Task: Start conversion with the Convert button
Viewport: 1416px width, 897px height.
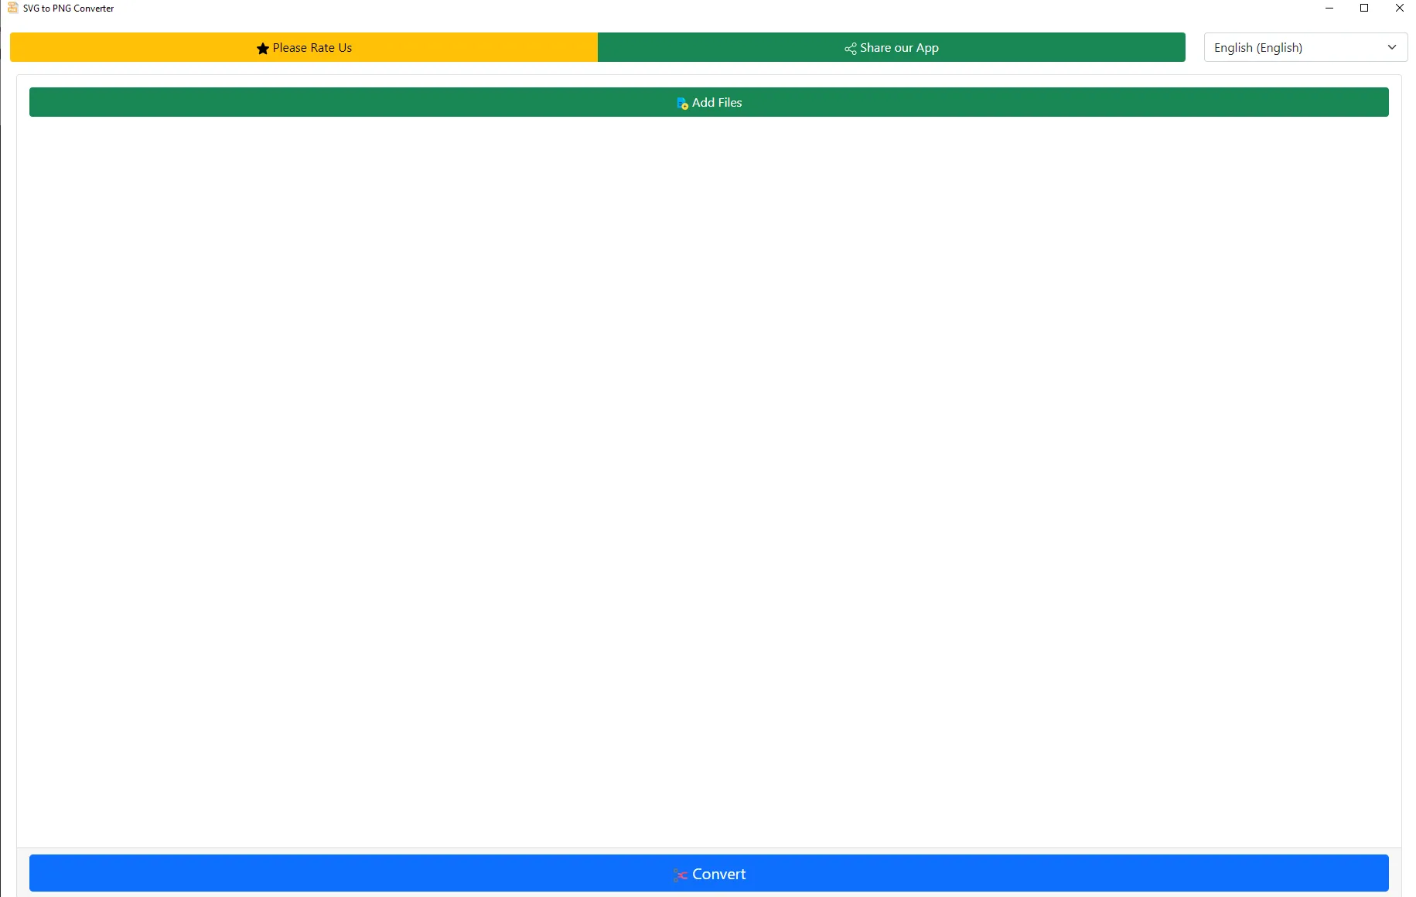Action: tap(709, 873)
